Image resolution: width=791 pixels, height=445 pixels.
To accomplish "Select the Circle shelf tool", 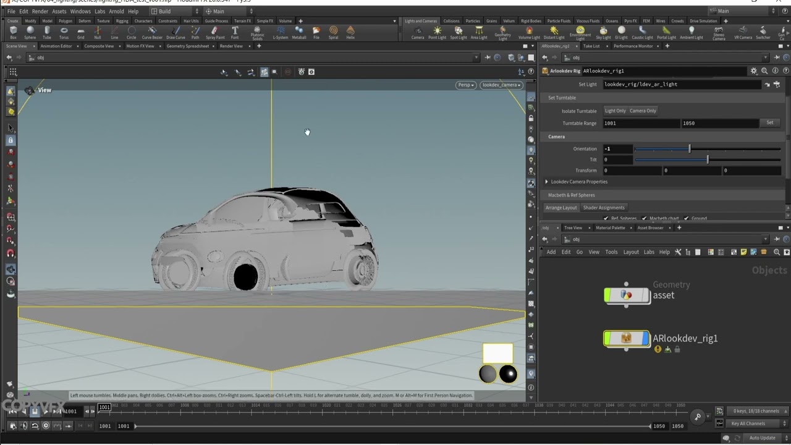I will [131, 33].
